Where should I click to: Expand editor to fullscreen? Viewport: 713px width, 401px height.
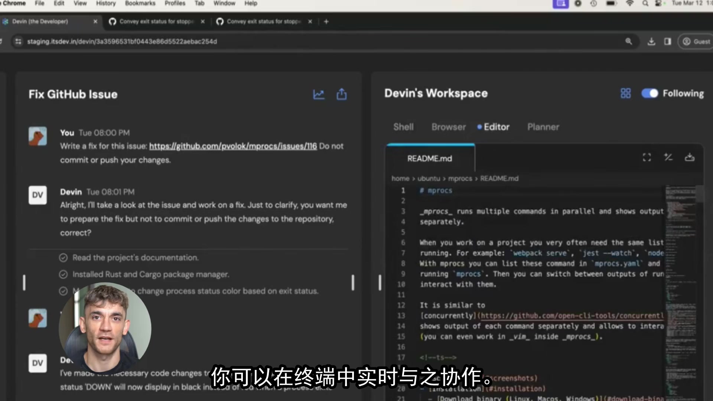click(x=647, y=157)
